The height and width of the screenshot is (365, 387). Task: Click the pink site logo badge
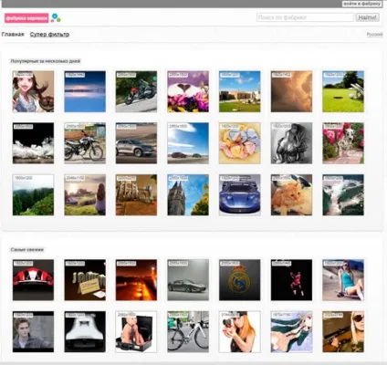(x=26, y=18)
